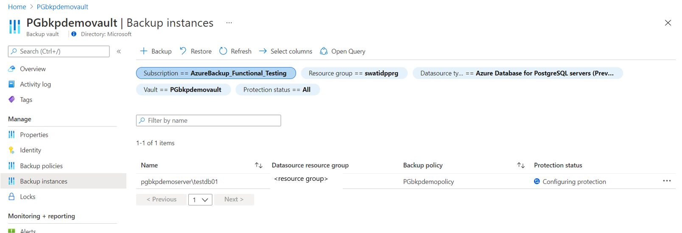Viewport: 682px width, 233px height.
Task: Sort by Backup policy column arrows
Action: [x=521, y=166]
